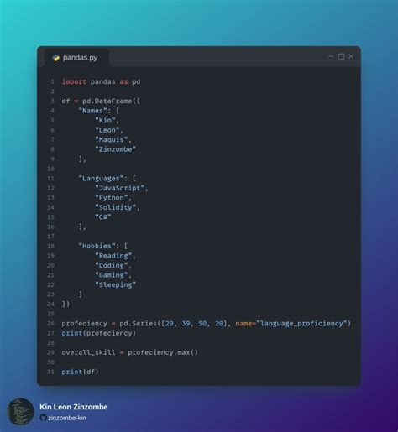The width and height of the screenshot is (398, 432).
Task: Click the import keyword on line 1
Action: (74, 81)
